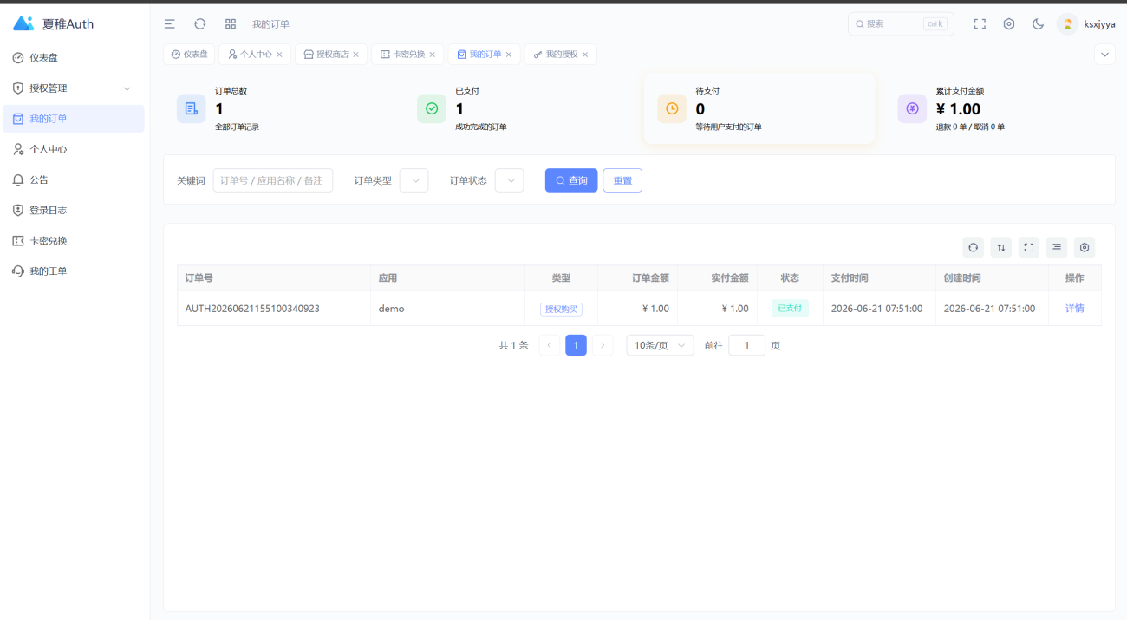Screen dimensions: 1127x620
Task: Select 我的订单 in the sidebar
Action: pos(74,119)
